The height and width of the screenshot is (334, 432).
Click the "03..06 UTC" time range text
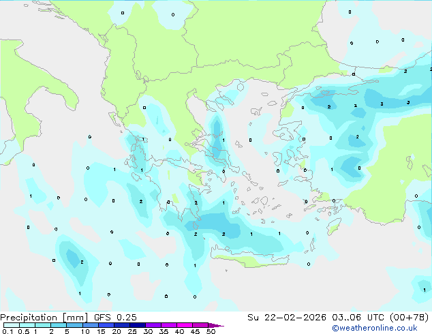click(358, 318)
